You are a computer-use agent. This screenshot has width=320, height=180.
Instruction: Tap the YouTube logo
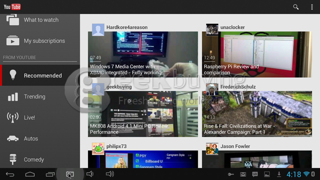[12, 7]
